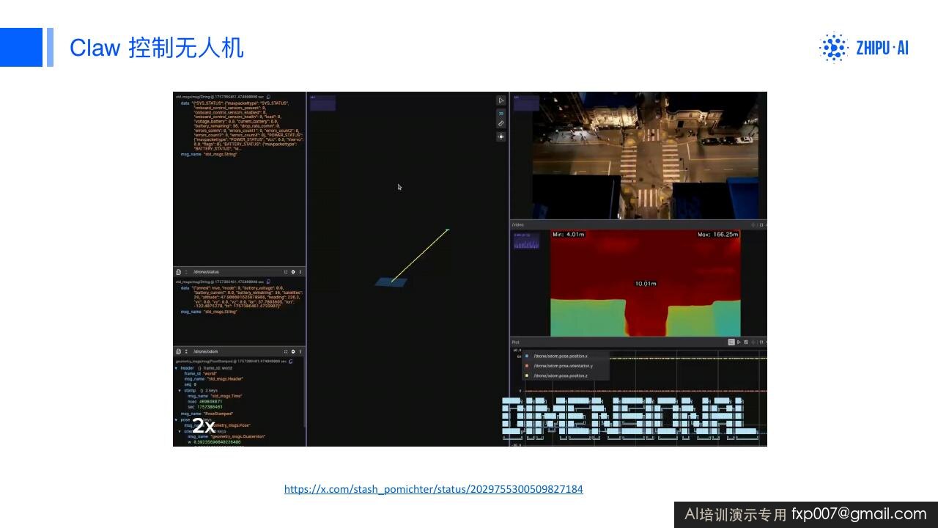The width and height of the screenshot is (938, 528).
Task: Toggle expand-all arrows in /drone/odom header
Action: click(186, 352)
